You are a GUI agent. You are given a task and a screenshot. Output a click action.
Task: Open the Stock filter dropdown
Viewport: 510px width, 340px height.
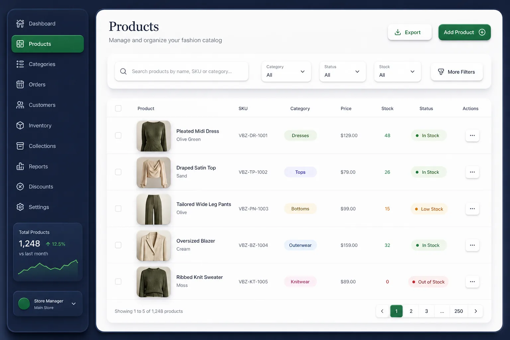tap(397, 71)
